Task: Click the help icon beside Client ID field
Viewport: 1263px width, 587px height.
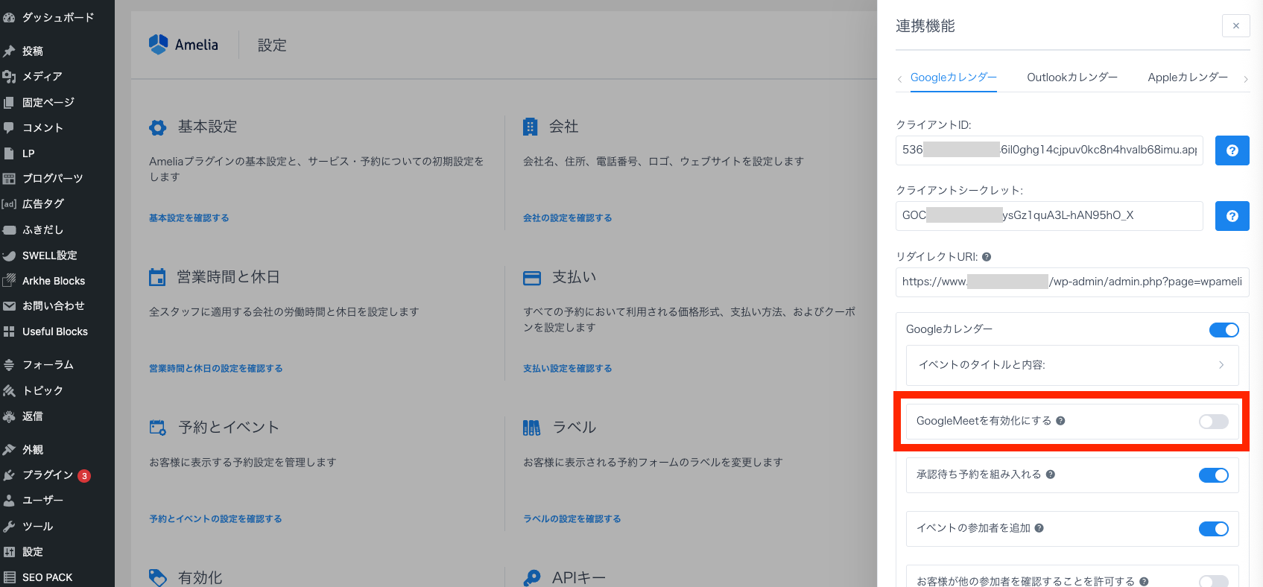Action: pyautogui.click(x=1232, y=150)
